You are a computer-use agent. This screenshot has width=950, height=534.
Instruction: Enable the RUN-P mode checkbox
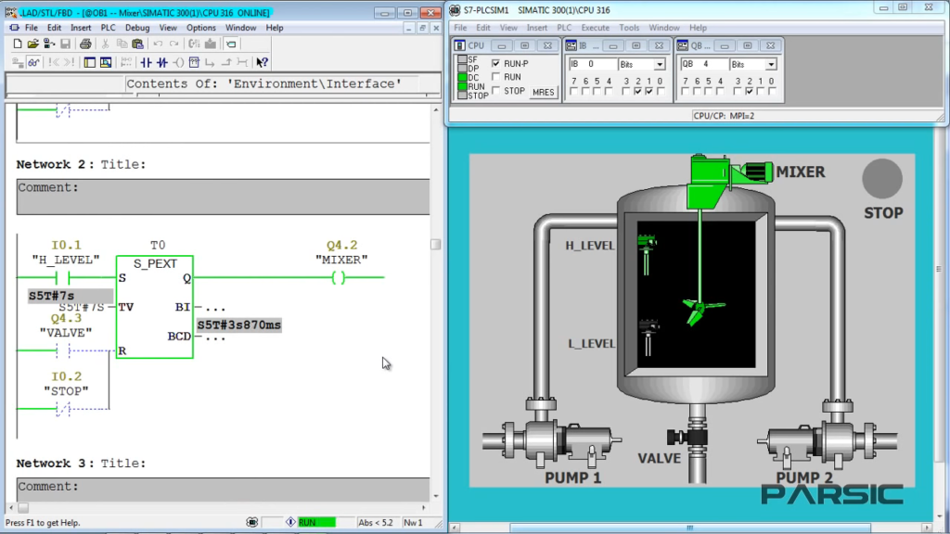[x=496, y=63]
